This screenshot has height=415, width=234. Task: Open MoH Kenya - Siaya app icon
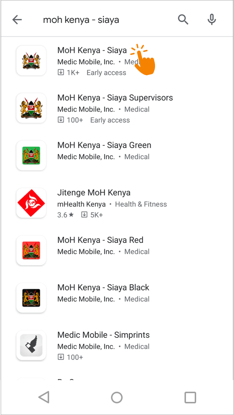(x=31, y=61)
